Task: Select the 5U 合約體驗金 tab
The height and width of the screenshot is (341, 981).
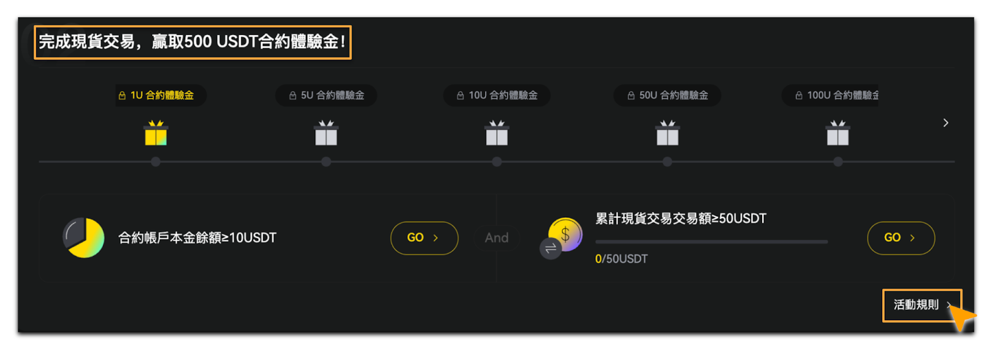Action: tap(326, 96)
